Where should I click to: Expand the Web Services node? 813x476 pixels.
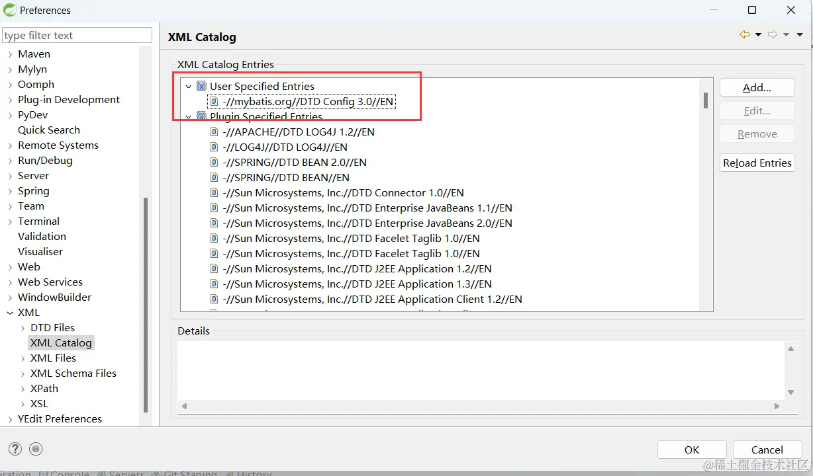coord(10,282)
